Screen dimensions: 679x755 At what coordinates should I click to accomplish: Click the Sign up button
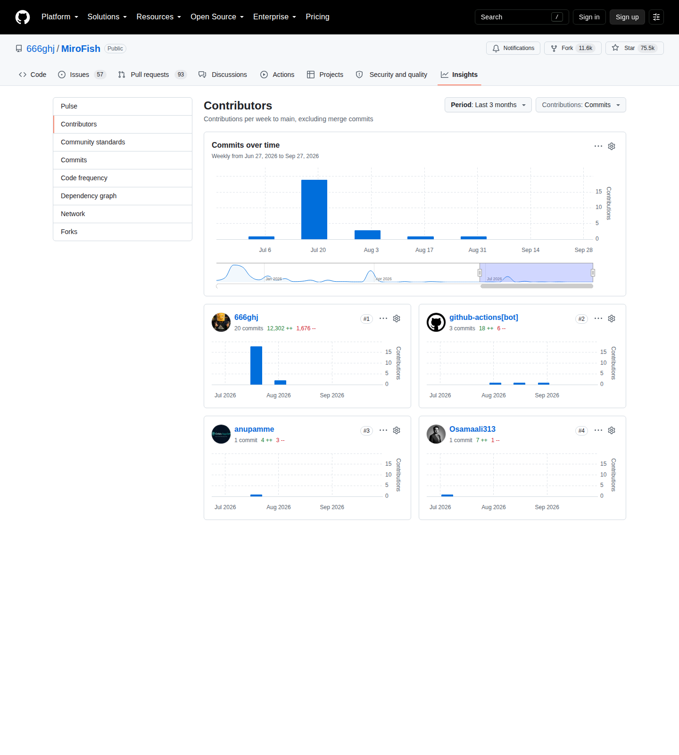627,17
